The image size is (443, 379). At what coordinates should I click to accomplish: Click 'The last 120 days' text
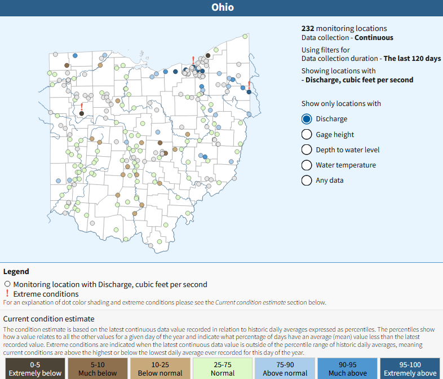[412, 59]
